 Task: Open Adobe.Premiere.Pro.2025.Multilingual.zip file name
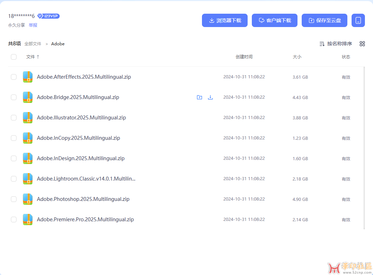85,220
